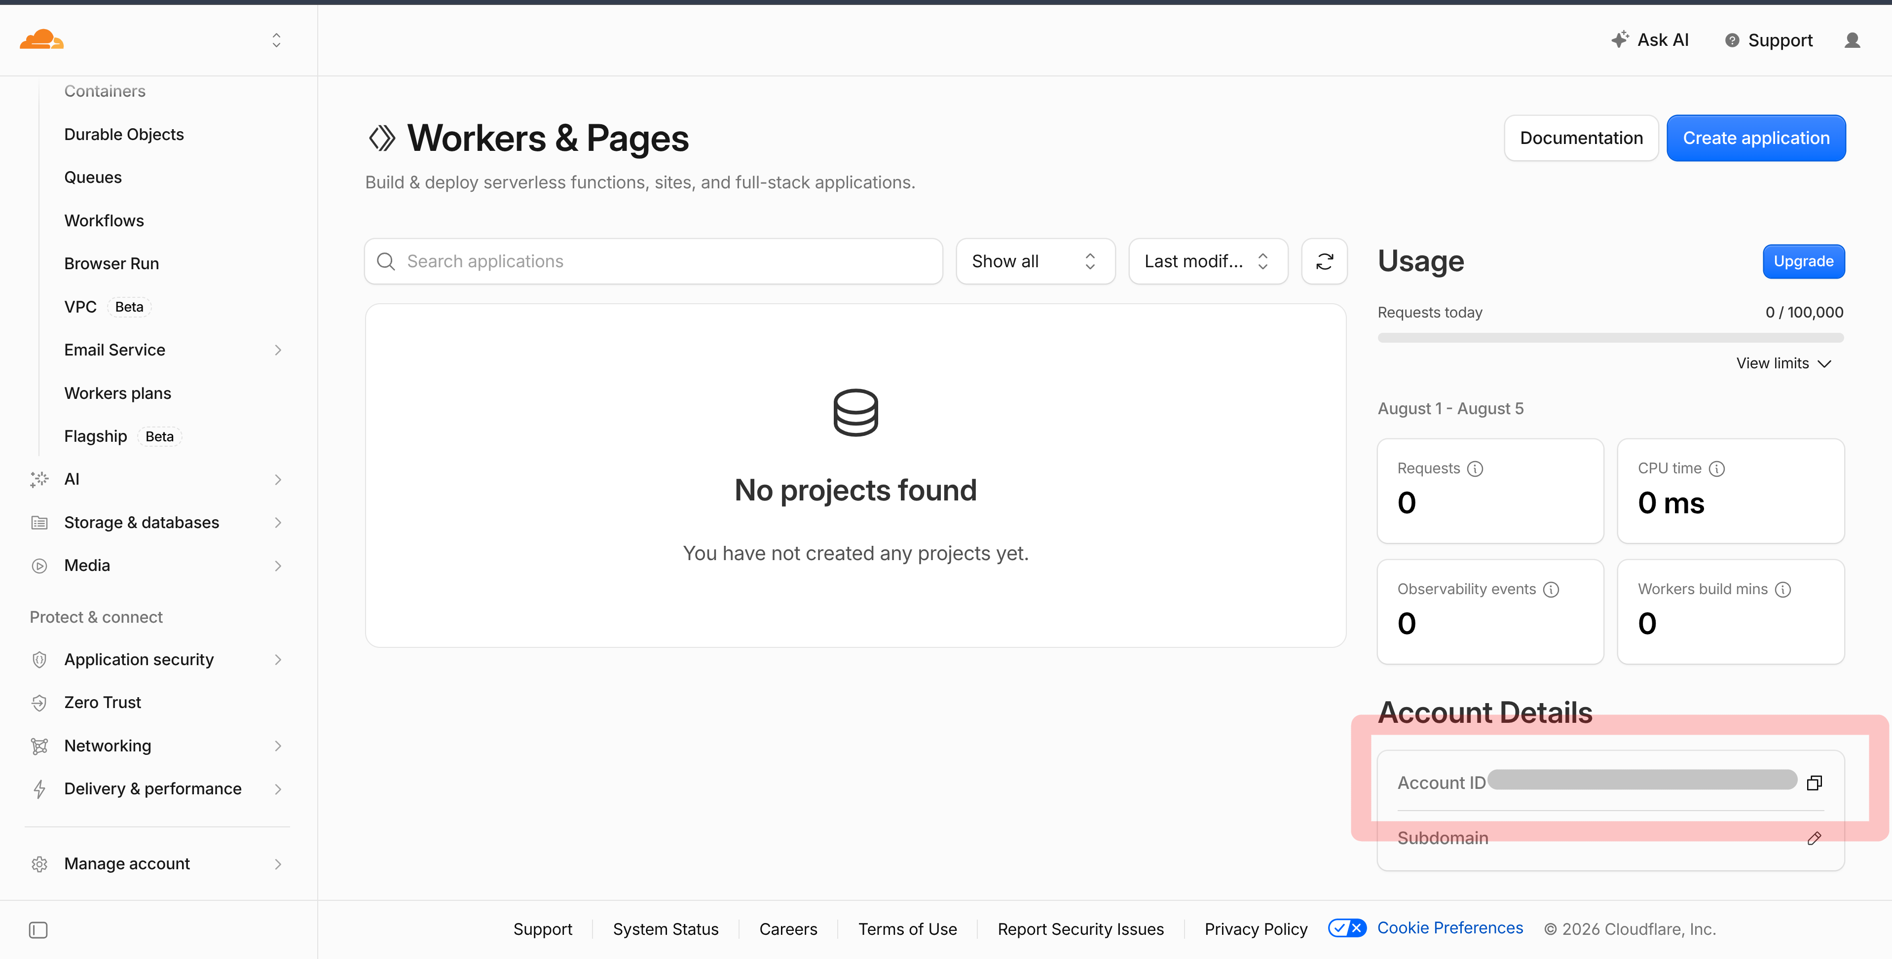Copy the Account ID with copy icon
This screenshot has height=959, width=1892.
[x=1814, y=783]
